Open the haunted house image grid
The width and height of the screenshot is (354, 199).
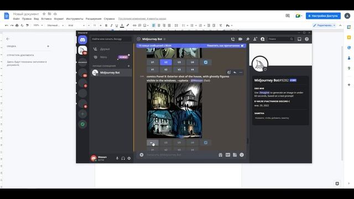pyautogui.click(x=174, y=111)
